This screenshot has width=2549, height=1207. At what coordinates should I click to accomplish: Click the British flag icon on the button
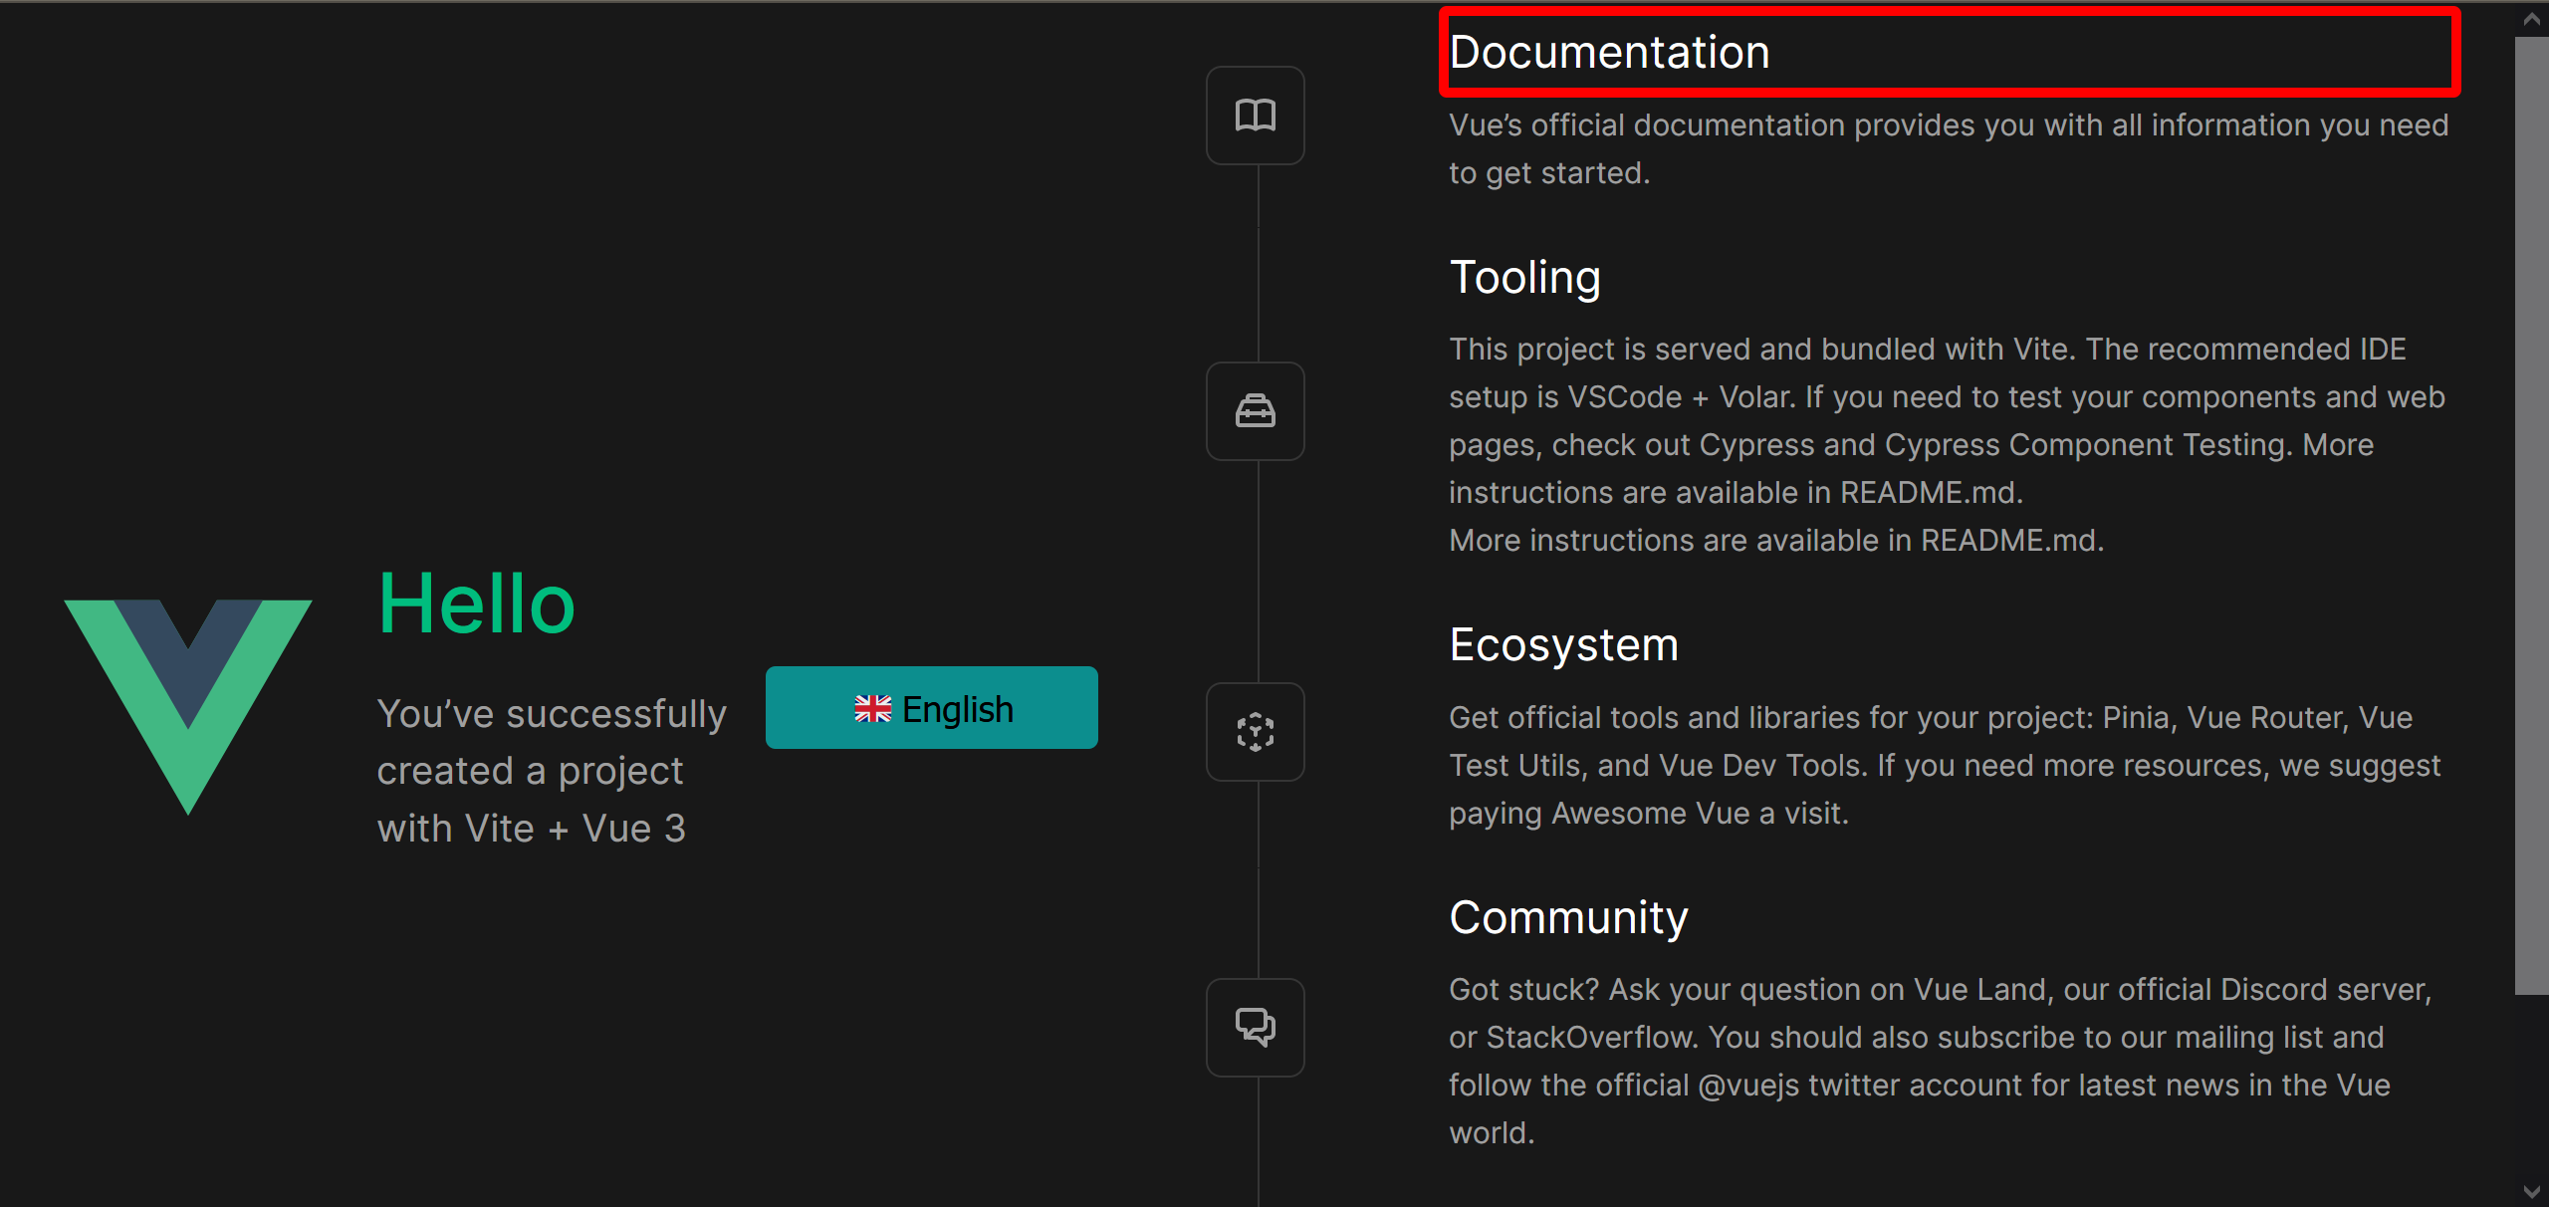tap(872, 708)
